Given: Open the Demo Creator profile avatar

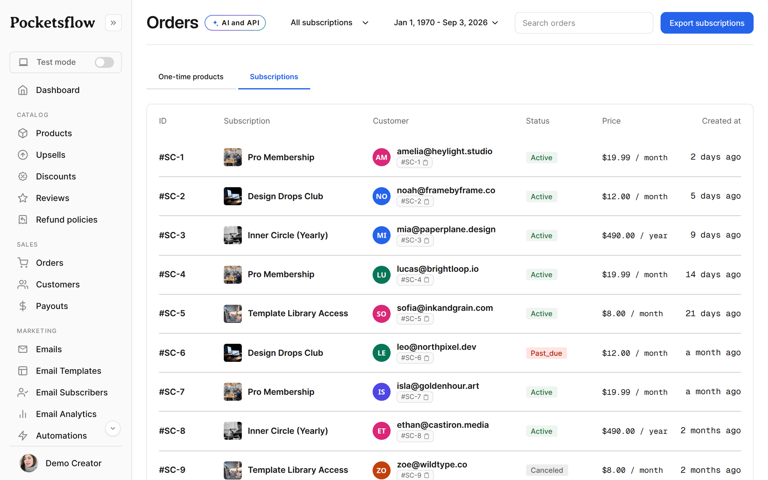Looking at the screenshot, I should click(29, 463).
